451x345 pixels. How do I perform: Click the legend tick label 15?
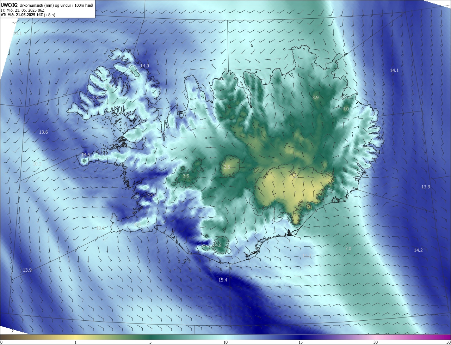(301, 342)
